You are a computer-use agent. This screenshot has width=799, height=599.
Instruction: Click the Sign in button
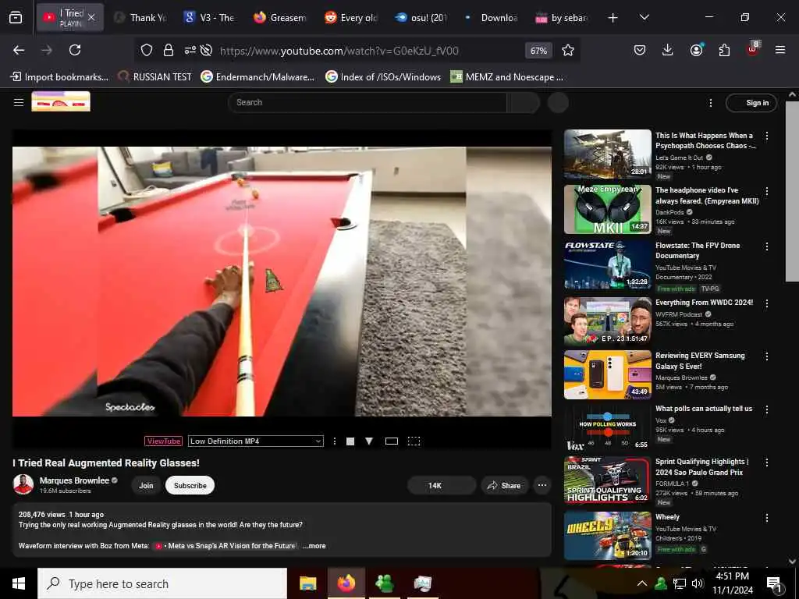(751, 103)
